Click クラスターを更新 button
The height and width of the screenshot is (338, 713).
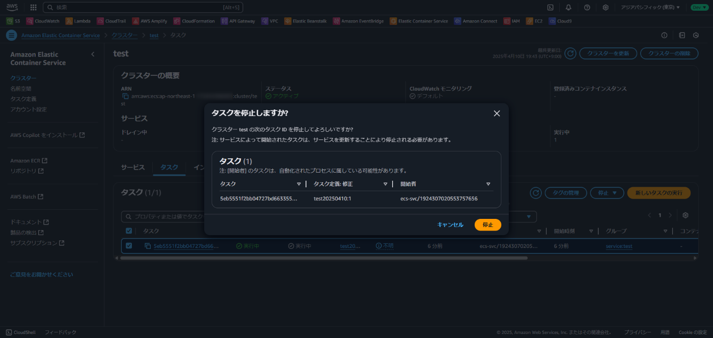tap(608, 53)
